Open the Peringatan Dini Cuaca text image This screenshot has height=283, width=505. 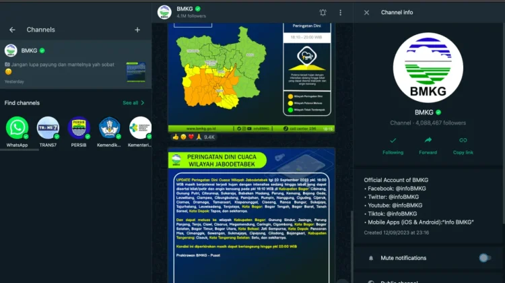(252, 215)
